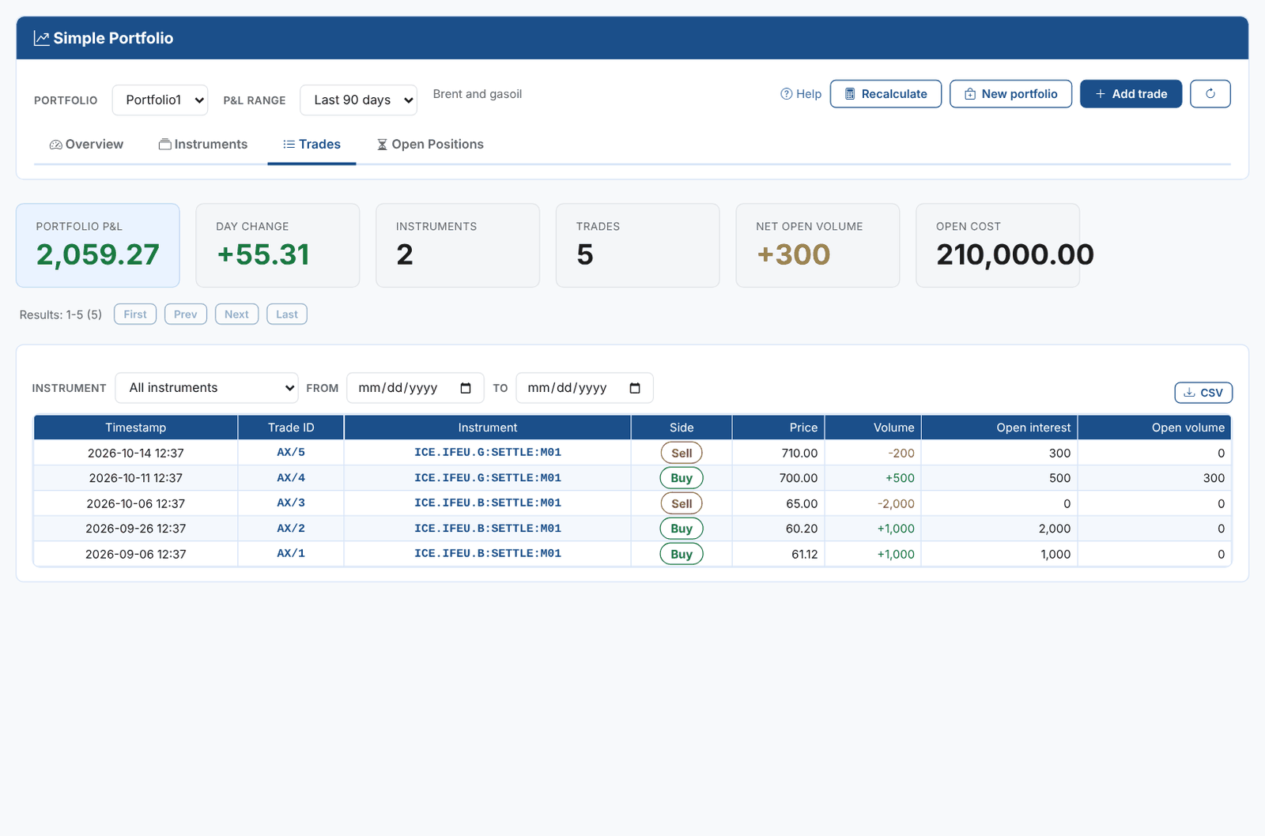Open the Portfolio1 dropdown
Image resolution: width=1265 pixels, height=836 pixels.
point(160,100)
